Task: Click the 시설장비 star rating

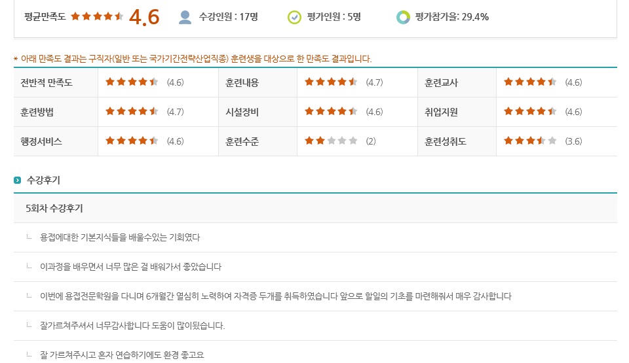Action: (x=331, y=111)
